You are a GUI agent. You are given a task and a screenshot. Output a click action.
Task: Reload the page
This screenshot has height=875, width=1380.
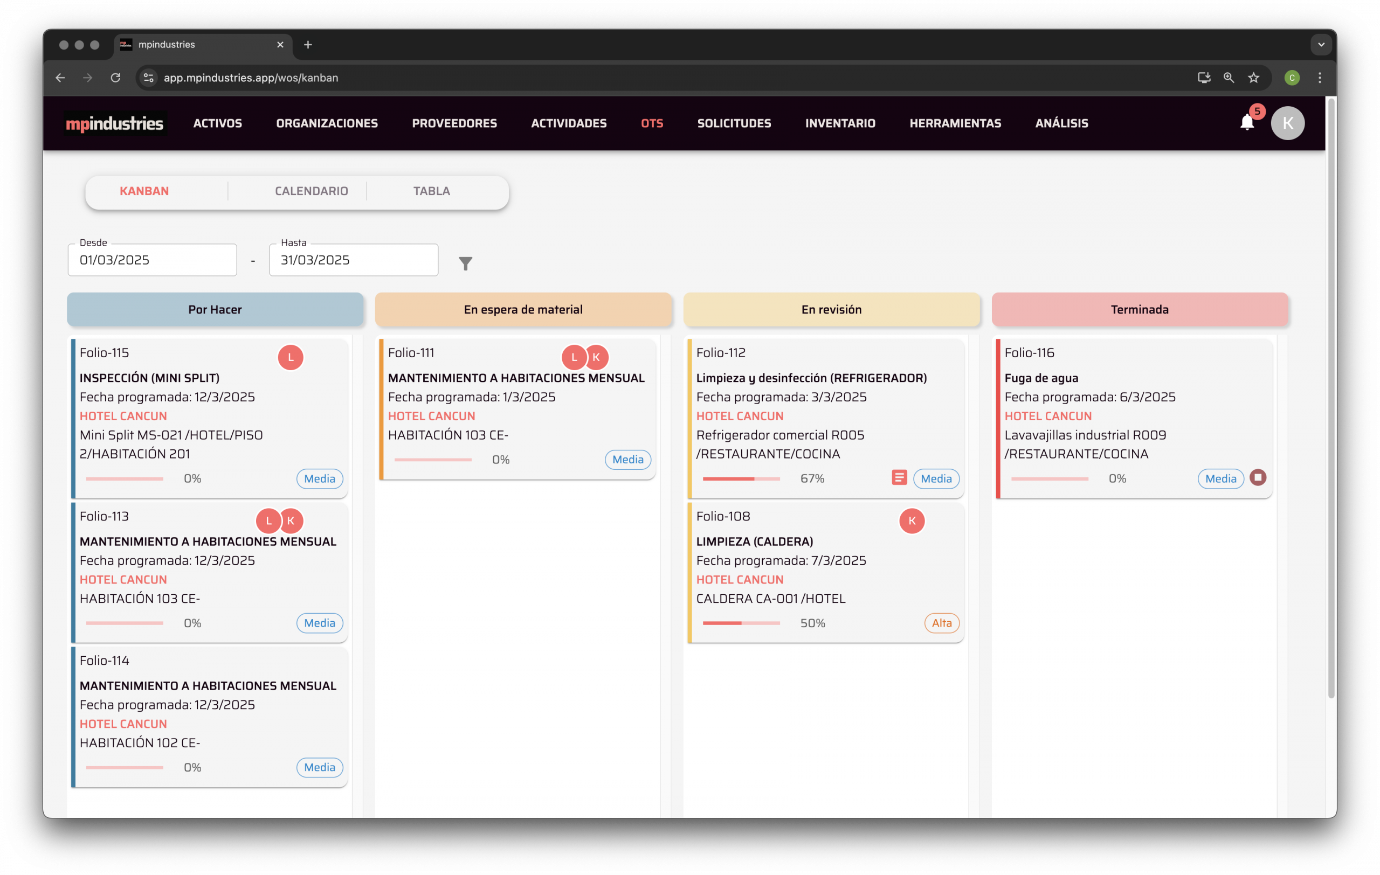click(116, 78)
